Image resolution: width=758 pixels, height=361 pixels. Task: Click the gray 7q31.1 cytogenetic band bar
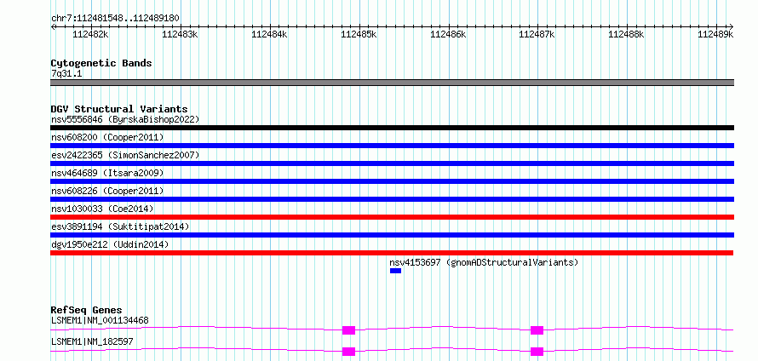coord(392,83)
